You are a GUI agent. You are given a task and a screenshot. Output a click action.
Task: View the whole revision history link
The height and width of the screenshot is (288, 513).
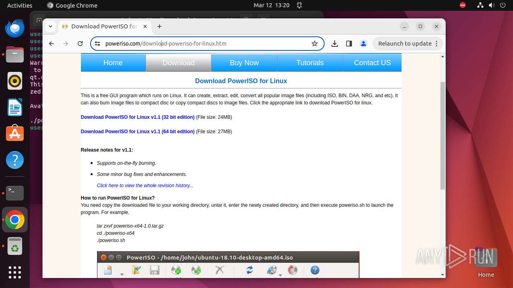pyautogui.click(x=145, y=186)
